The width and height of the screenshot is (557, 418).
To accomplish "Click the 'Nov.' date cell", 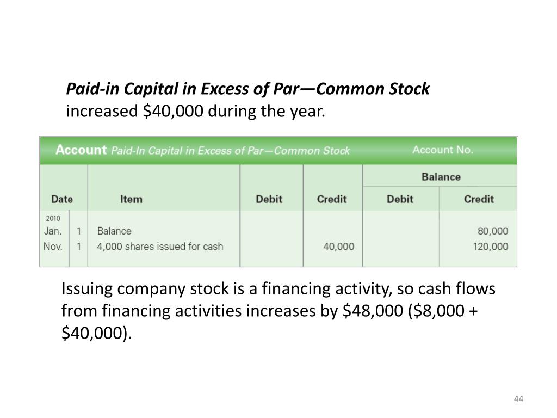I will point(53,247).
